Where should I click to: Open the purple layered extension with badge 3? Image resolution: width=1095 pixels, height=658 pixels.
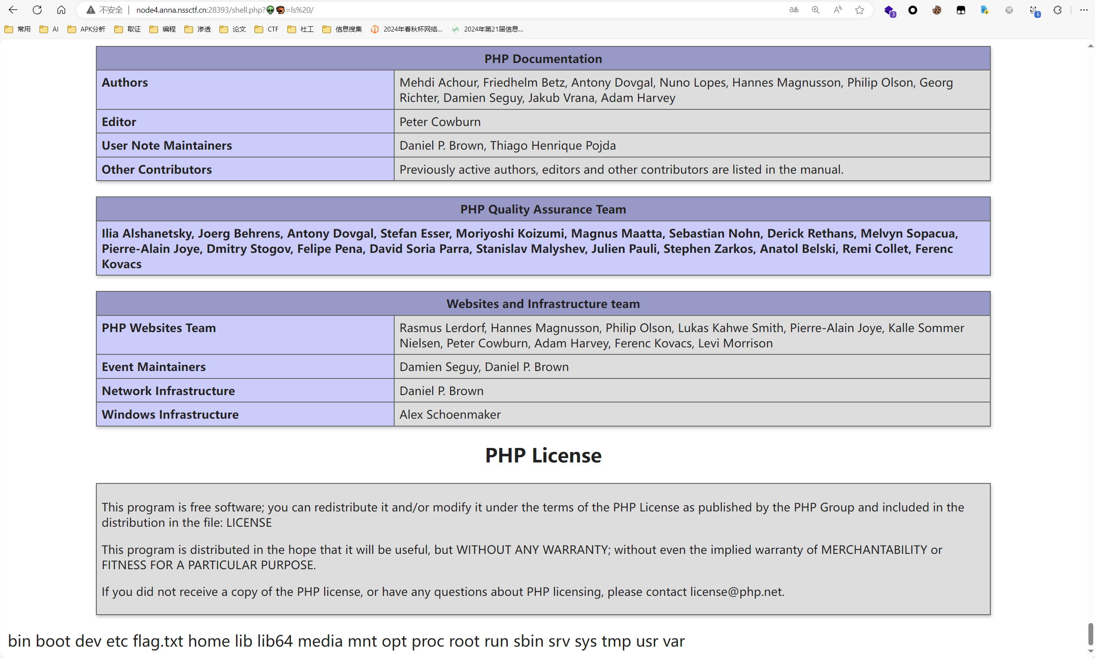tap(889, 10)
